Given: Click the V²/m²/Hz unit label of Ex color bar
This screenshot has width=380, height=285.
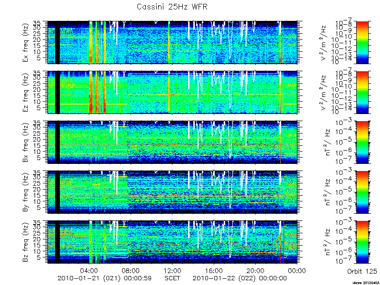Looking at the screenshot, I should pyautogui.click(x=323, y=42).
